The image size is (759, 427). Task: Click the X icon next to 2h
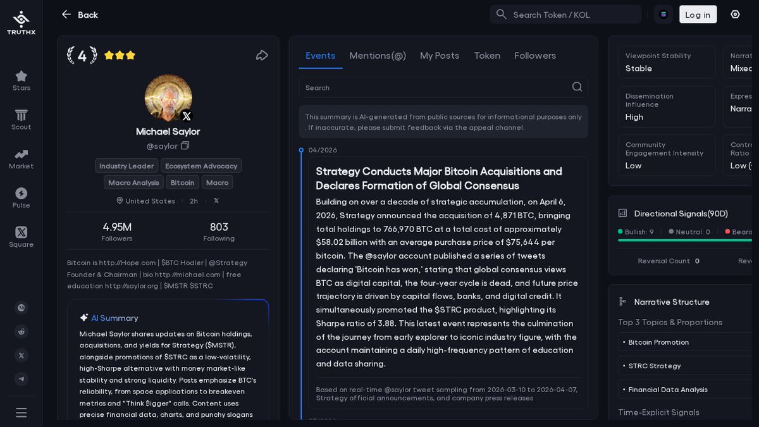tap(216, 201)
